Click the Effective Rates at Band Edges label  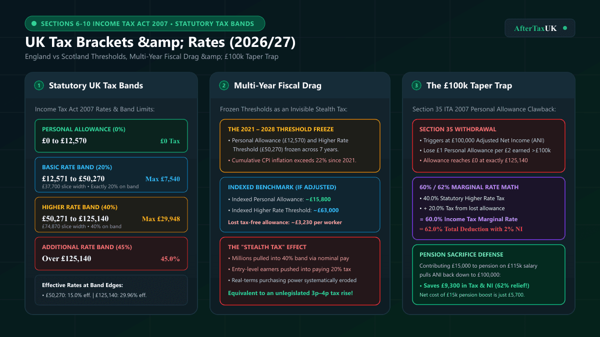pos(82,285)
